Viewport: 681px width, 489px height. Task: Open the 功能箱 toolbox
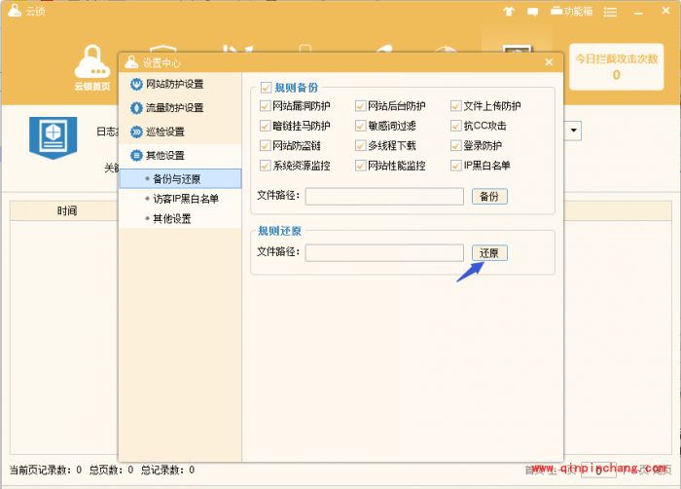pos(572,12)
